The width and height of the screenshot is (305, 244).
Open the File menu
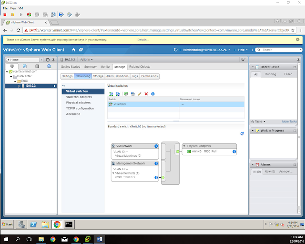5,9
